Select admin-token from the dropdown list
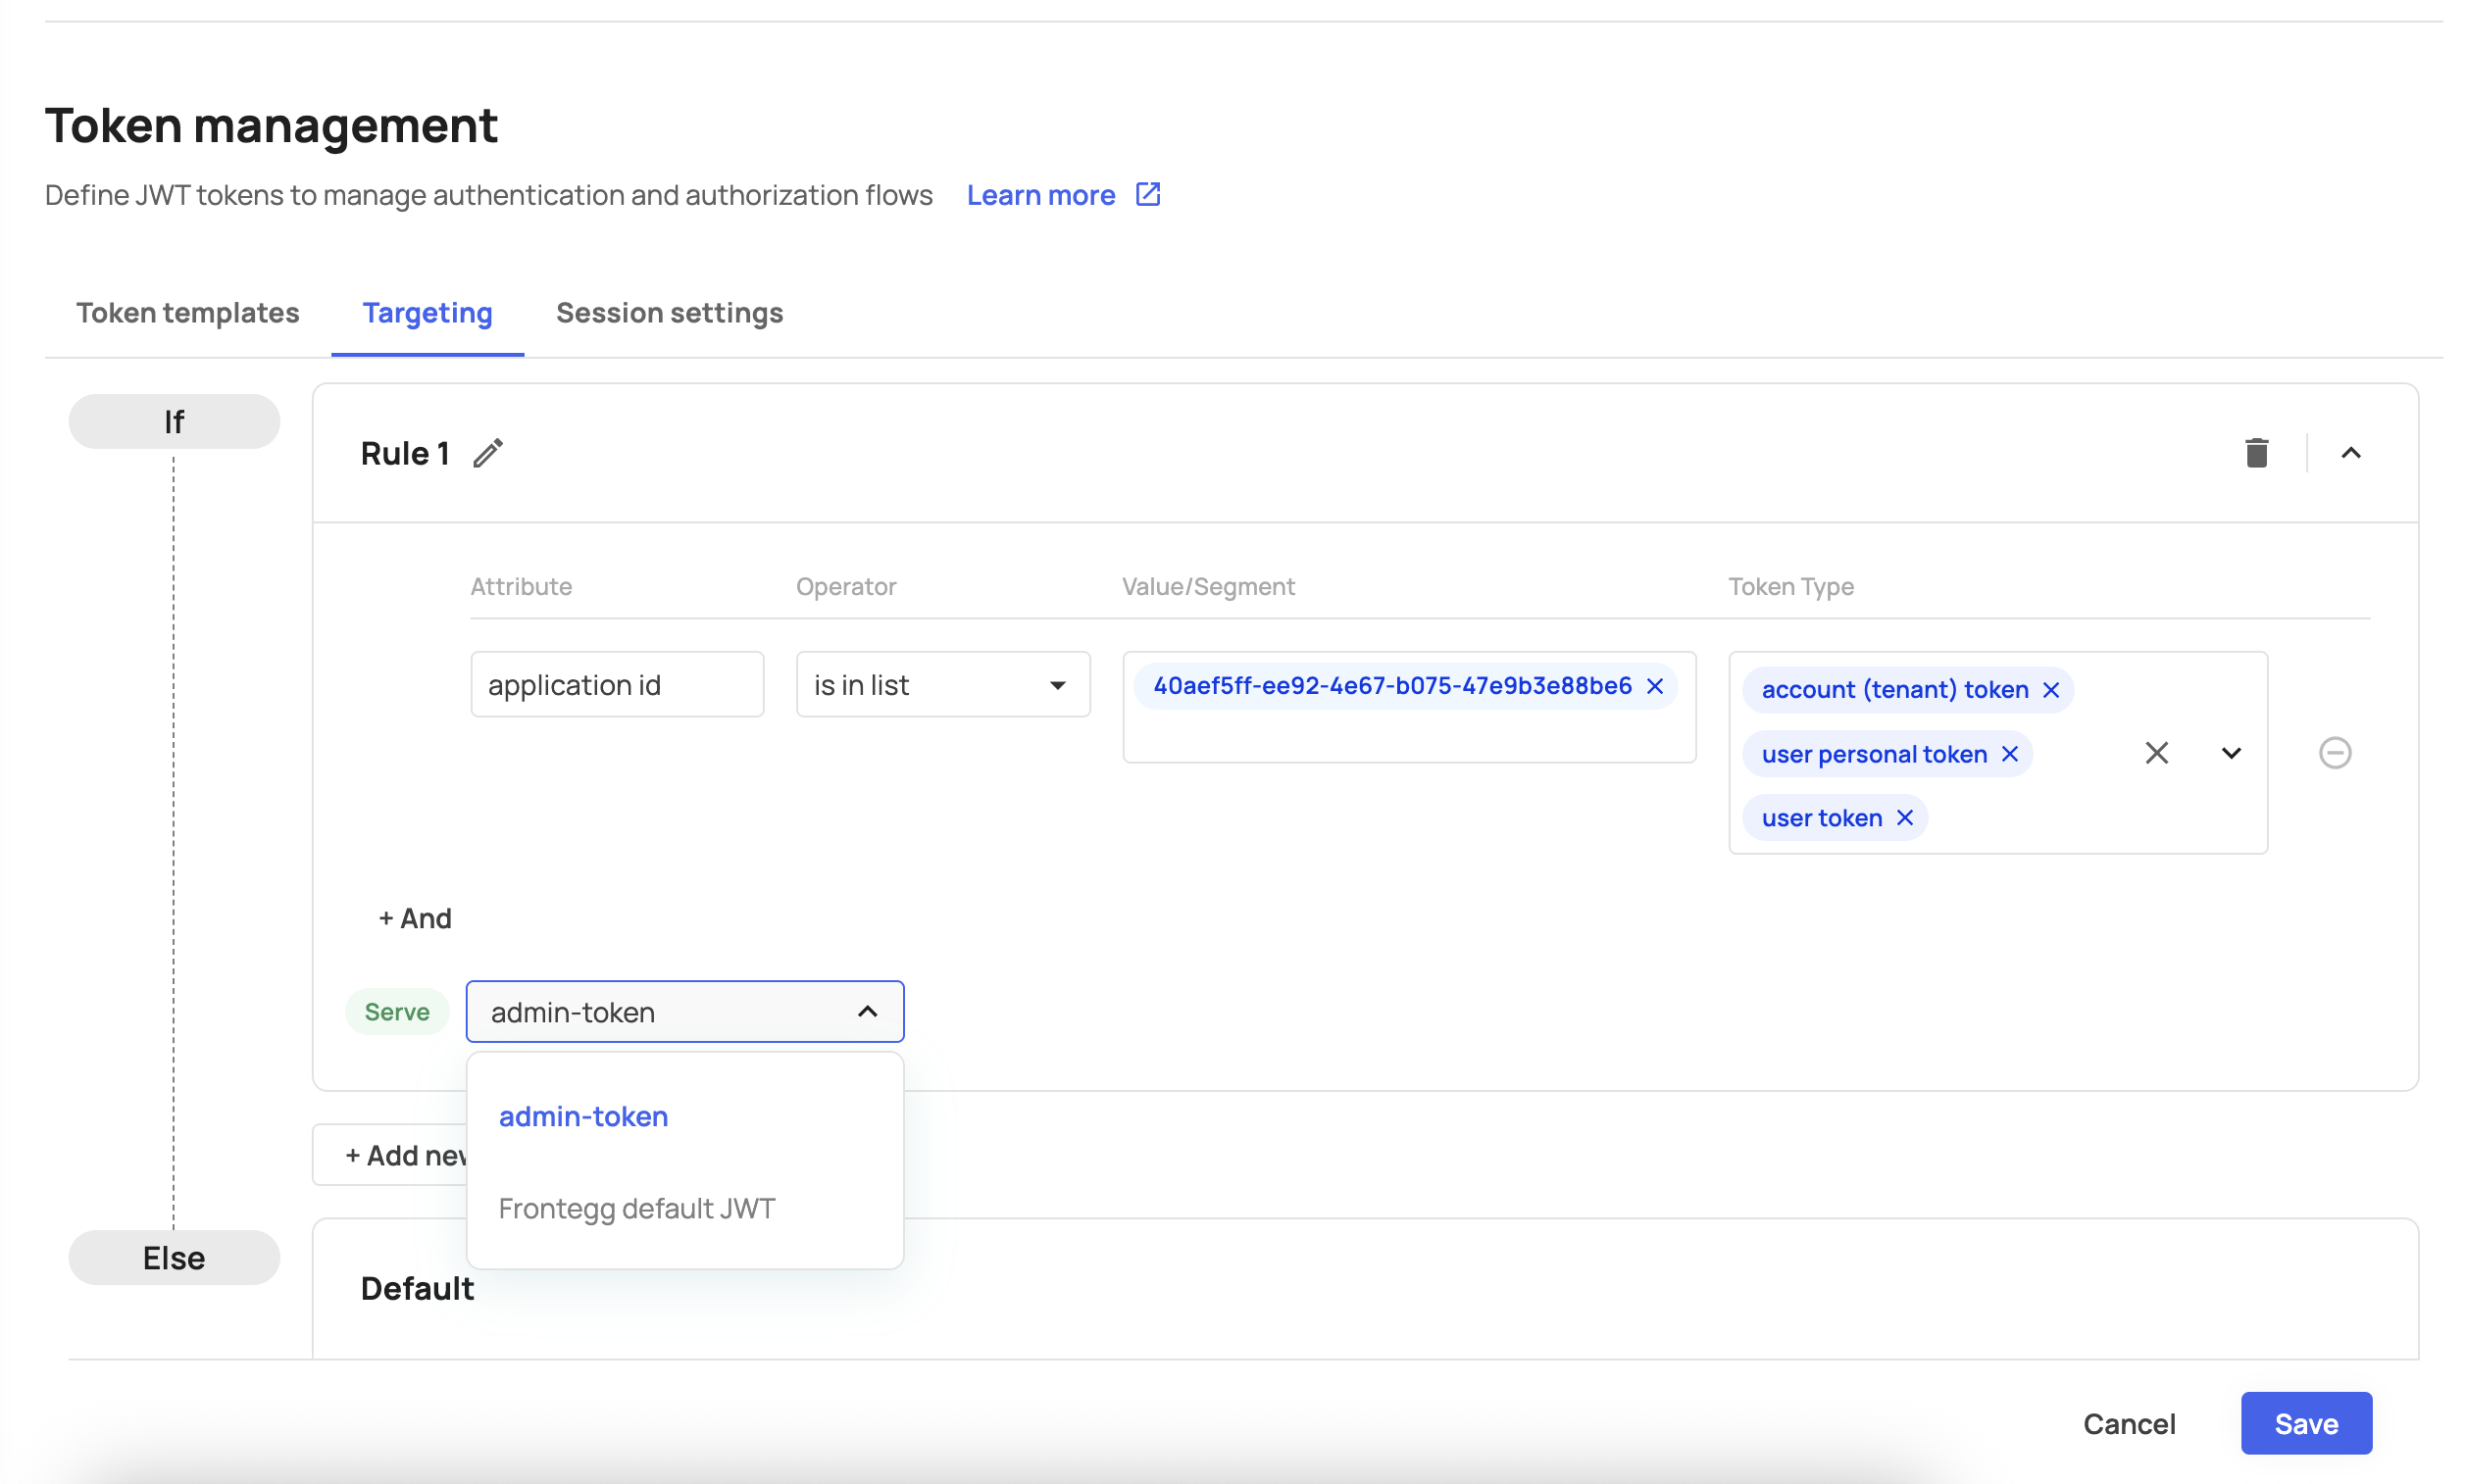The width and height of the screenshot is (2465, 1484). click(x=583, y=1116)
